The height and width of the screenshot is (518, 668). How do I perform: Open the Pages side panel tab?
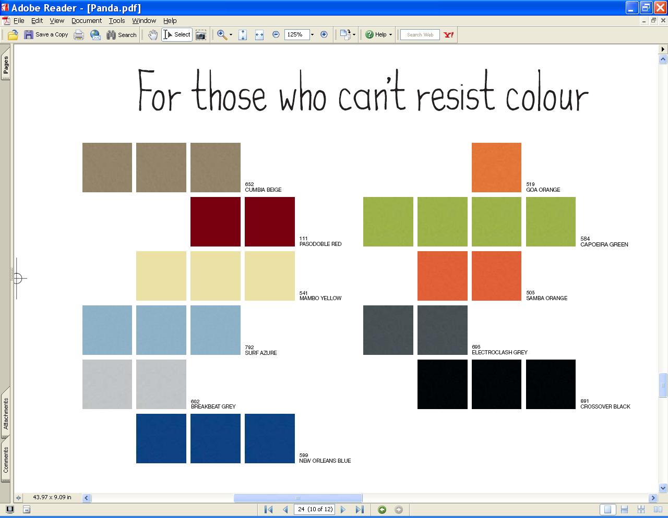tap(6, 66)
